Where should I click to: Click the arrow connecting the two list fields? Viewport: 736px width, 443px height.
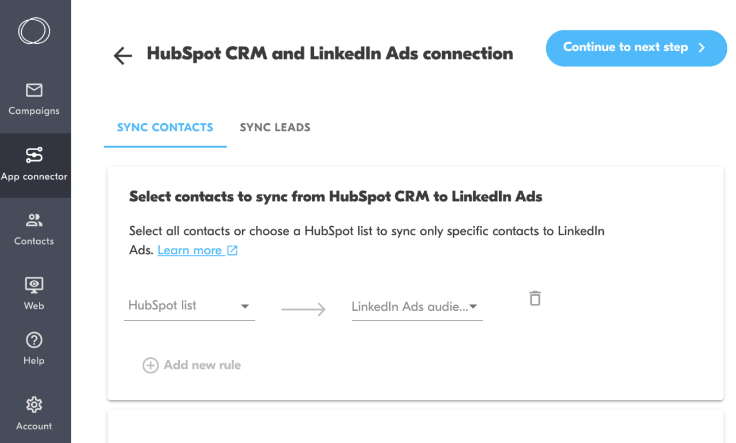point(304,309)
